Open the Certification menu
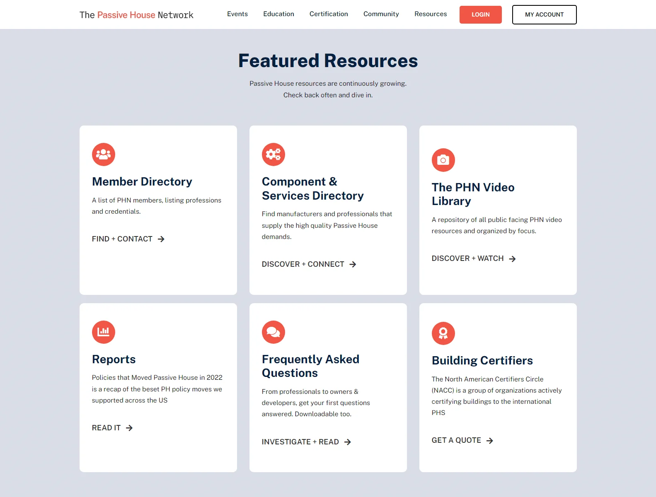 click(329, 14)
